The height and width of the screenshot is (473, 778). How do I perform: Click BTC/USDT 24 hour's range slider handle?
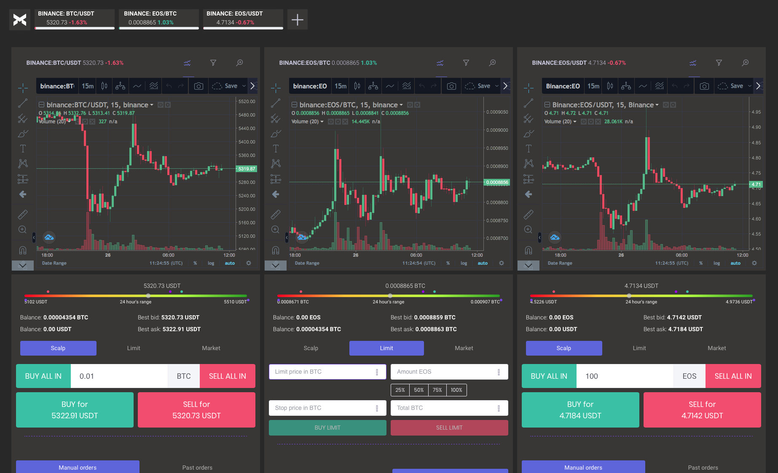click(x=148, y=296)
